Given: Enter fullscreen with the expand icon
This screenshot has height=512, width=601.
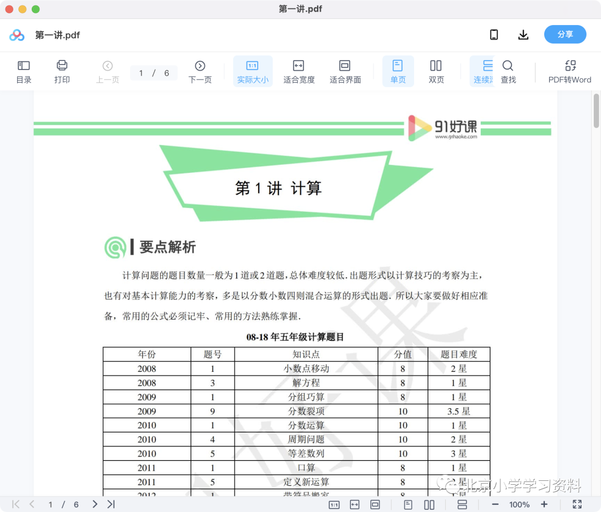Looking at the screenshot, I should click(577, 504).
